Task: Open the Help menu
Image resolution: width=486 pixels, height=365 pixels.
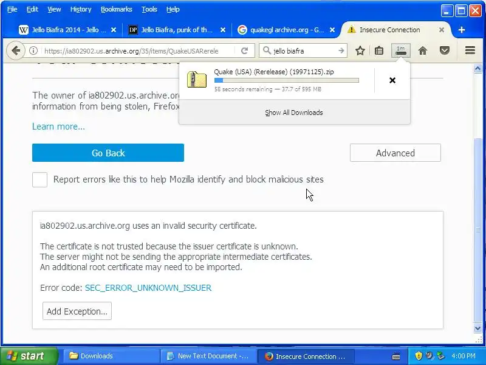Action: coord(173,9)
